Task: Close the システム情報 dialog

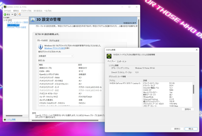Action: coord(197,50)
